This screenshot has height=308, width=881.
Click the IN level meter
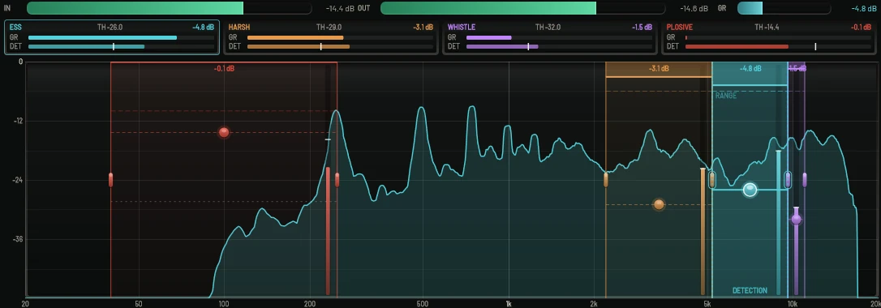click(x=169, y=8)
